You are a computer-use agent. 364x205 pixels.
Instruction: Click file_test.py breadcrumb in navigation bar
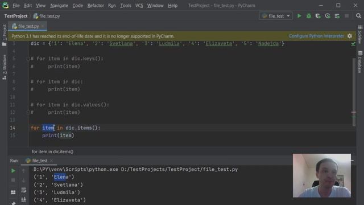tap(47, 16)
